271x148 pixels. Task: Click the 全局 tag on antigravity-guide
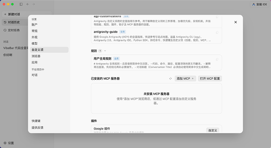pyautogui.click(x=123, y=32)
